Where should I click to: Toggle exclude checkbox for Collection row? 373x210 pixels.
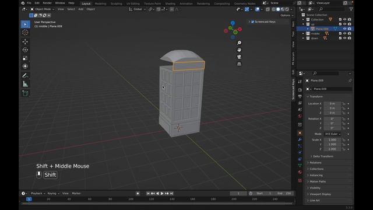[x=340, y=19]
